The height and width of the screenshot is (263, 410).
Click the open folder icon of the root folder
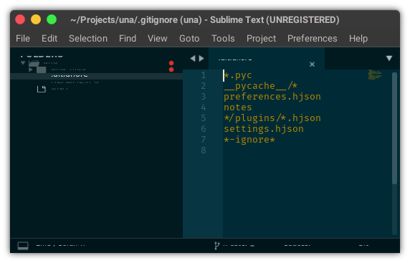click(34, 63)
